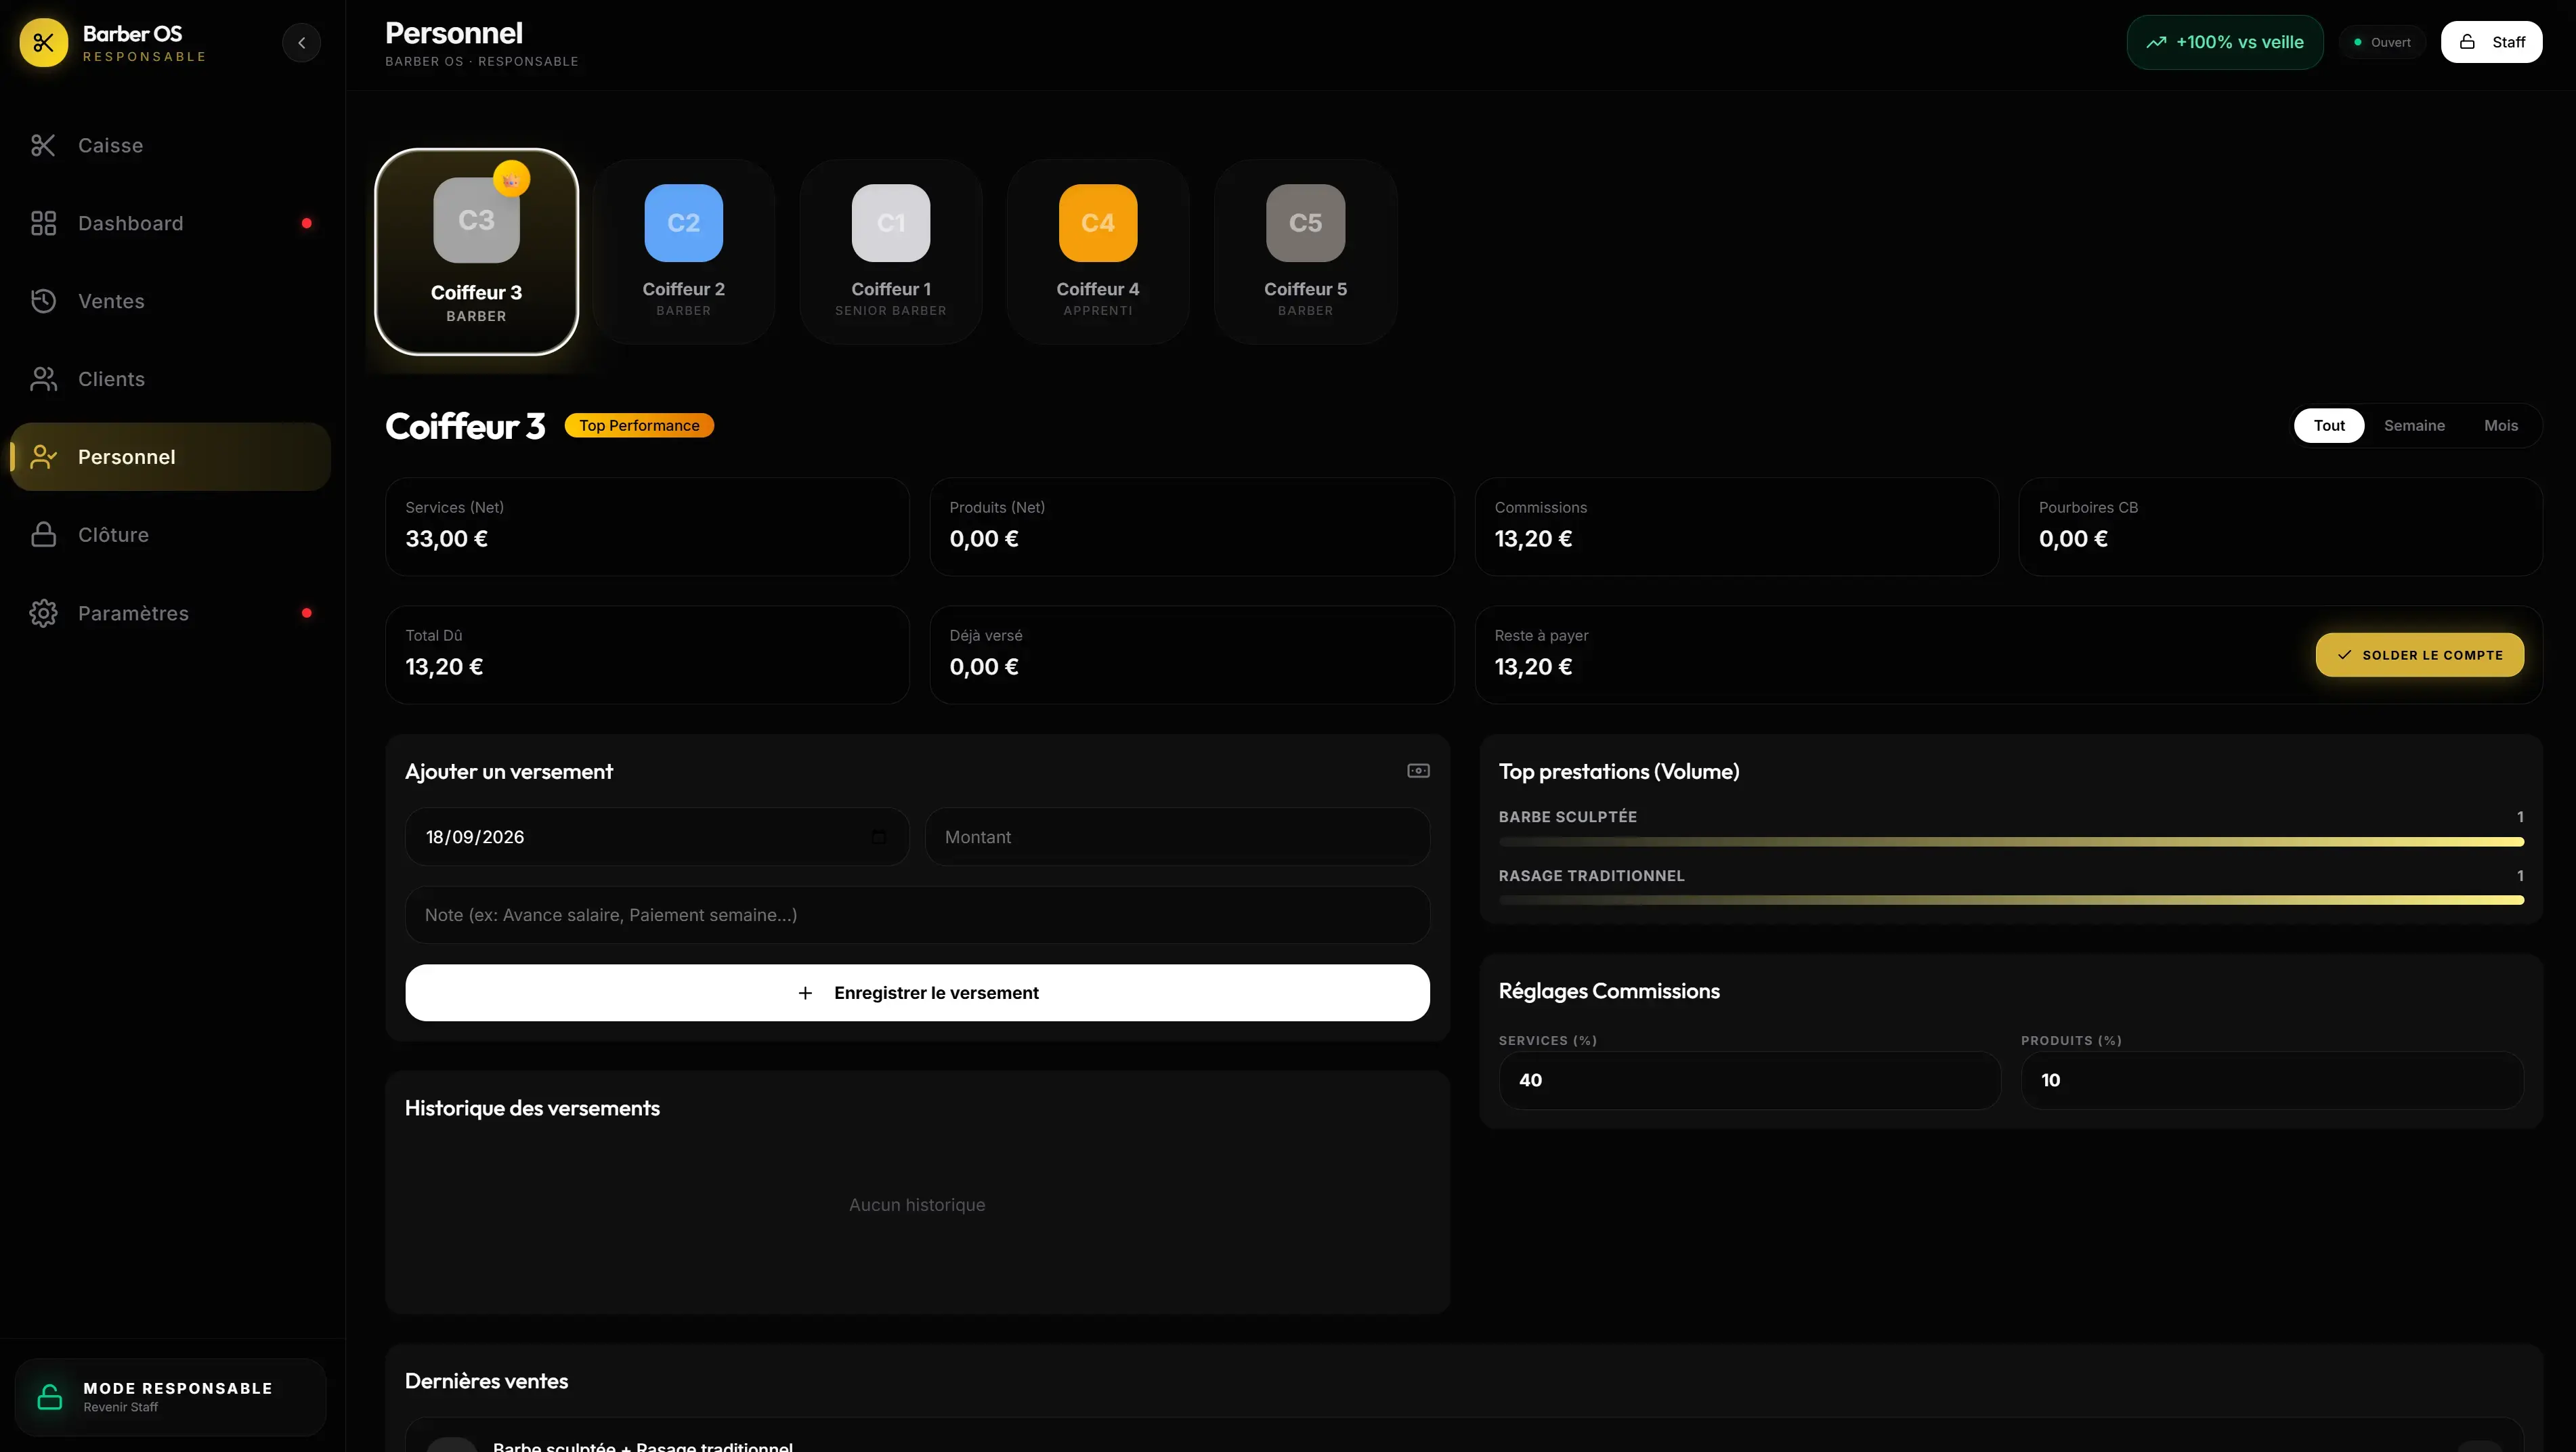
Task: Click the Barbe sculptée volume bar
Action: [x=2011, y=842]
